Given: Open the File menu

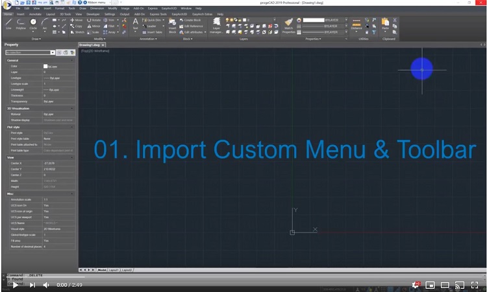Looking at the screenshot, I should tap(18, 8).
